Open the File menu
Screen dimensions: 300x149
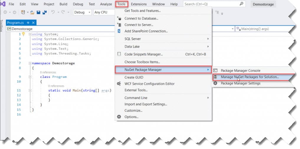click(x=12, y=4)
